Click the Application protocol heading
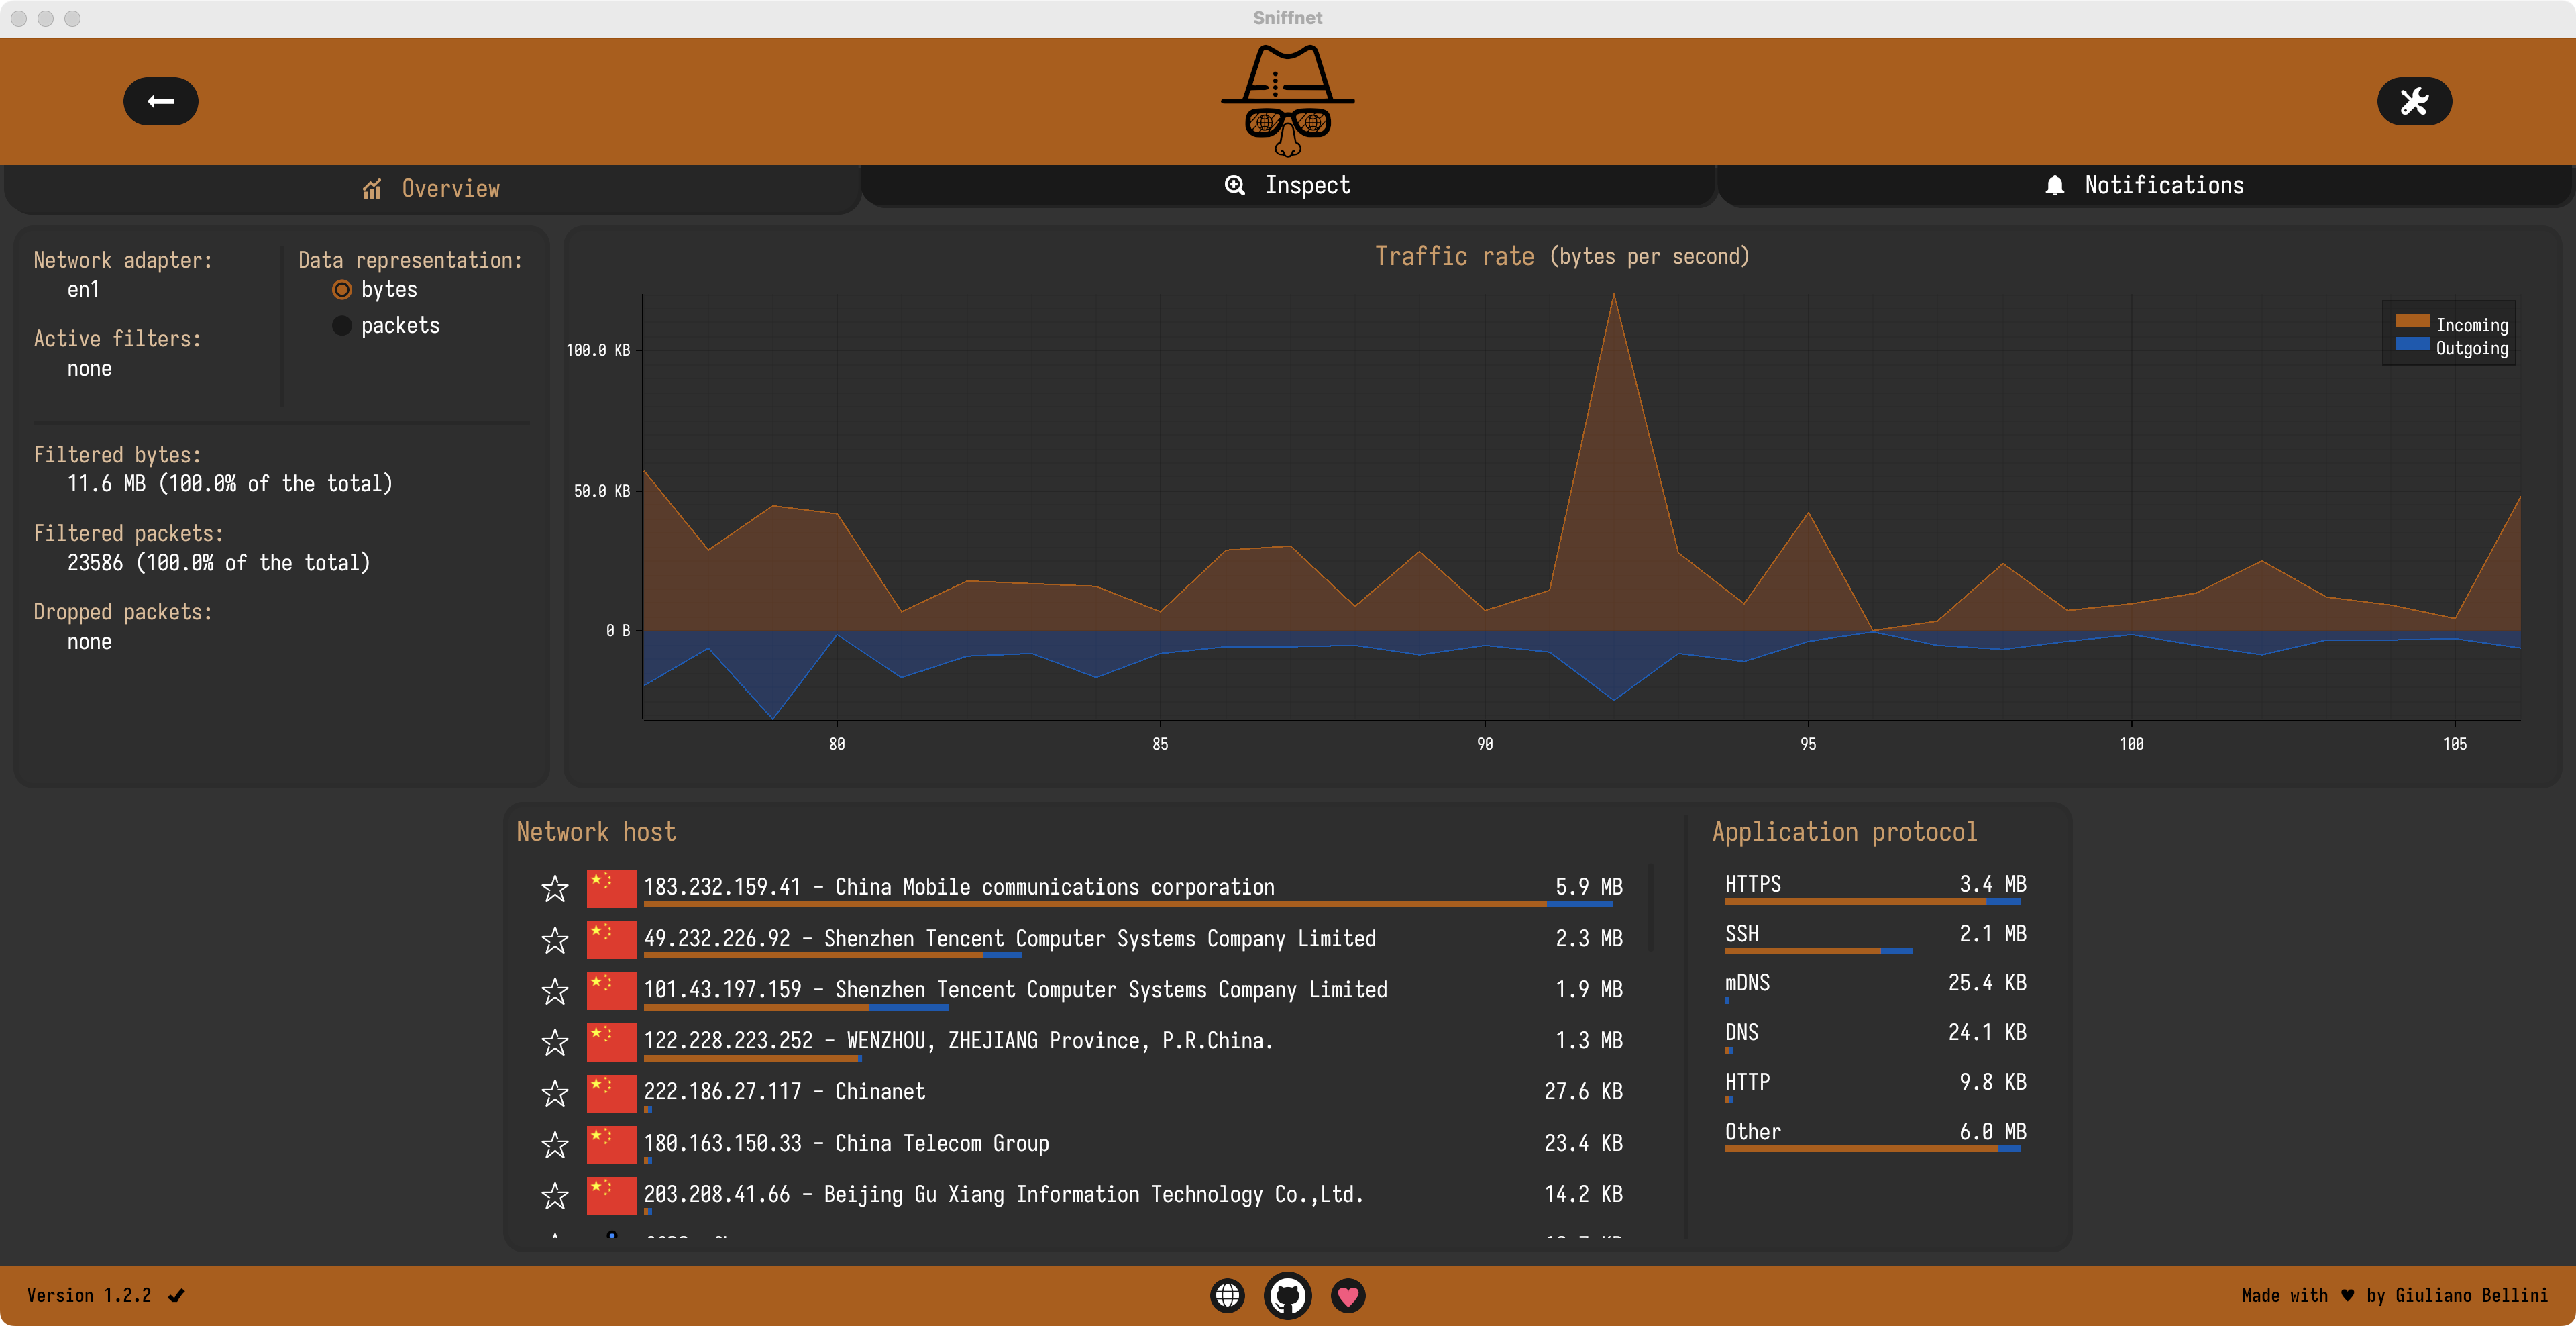Screen dimensions: 2576x1326 click(x=1844, y=832)
